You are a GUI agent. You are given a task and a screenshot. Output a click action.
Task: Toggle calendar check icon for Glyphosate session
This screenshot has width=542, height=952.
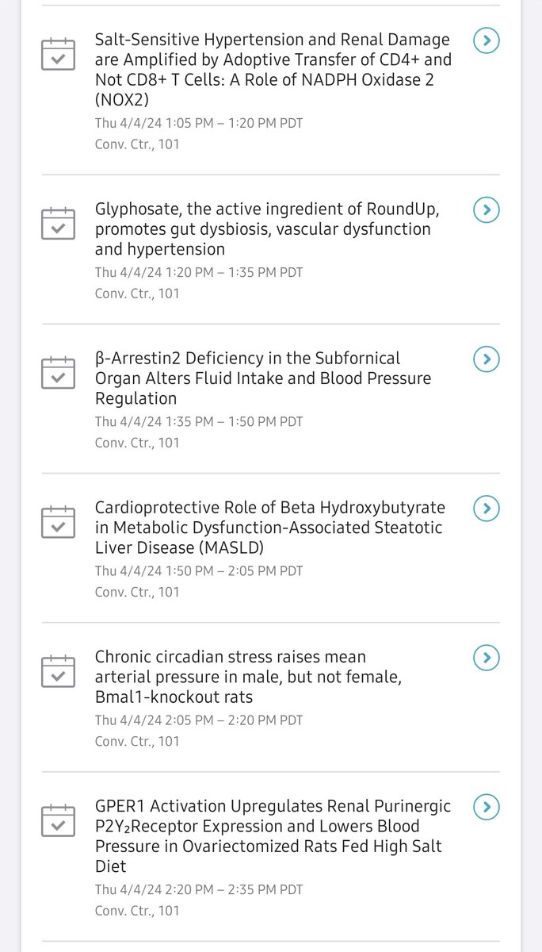(x=58, y=223)
